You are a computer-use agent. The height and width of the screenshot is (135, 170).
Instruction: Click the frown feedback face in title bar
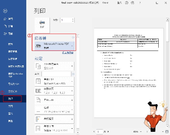132,3
